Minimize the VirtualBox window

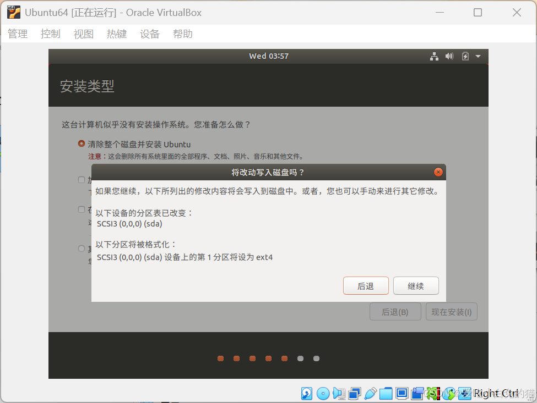coord(440,13)
